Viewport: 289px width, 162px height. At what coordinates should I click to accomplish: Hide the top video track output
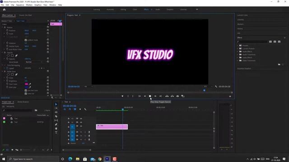(81, 118)
